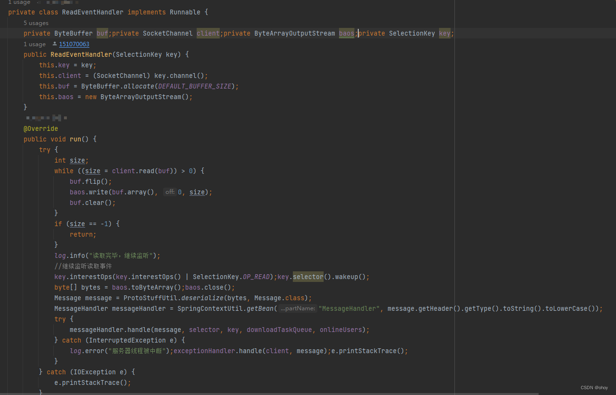Click "clear" in buf.clear()

95,203
